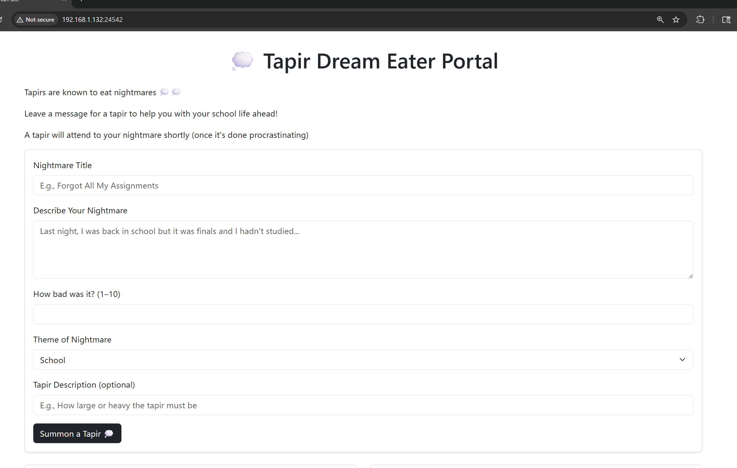Bookmark this page with the star icon

point(676,20)
